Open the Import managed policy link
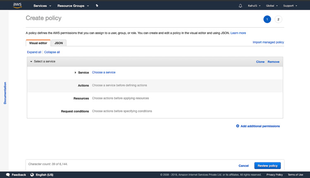 (x=268, y=42)
